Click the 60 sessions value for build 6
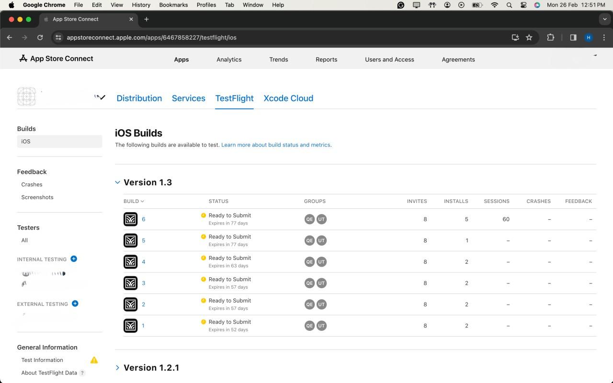The image size is (613, 383). [506, 219]
